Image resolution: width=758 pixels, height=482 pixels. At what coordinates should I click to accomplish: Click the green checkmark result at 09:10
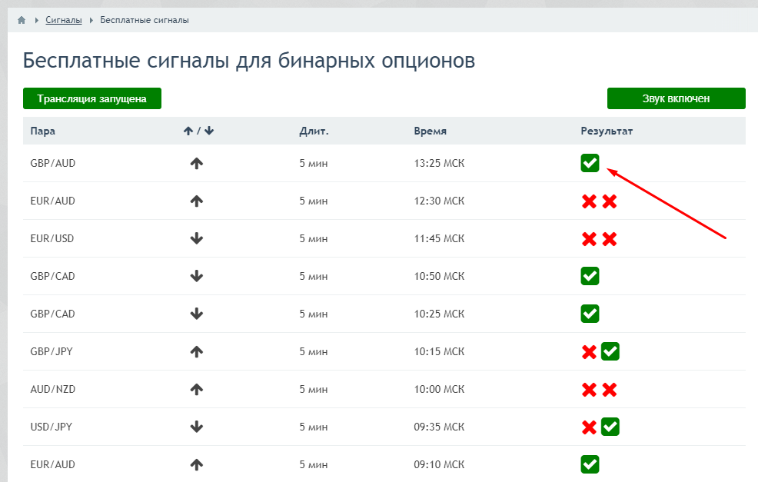pos(590,464)
